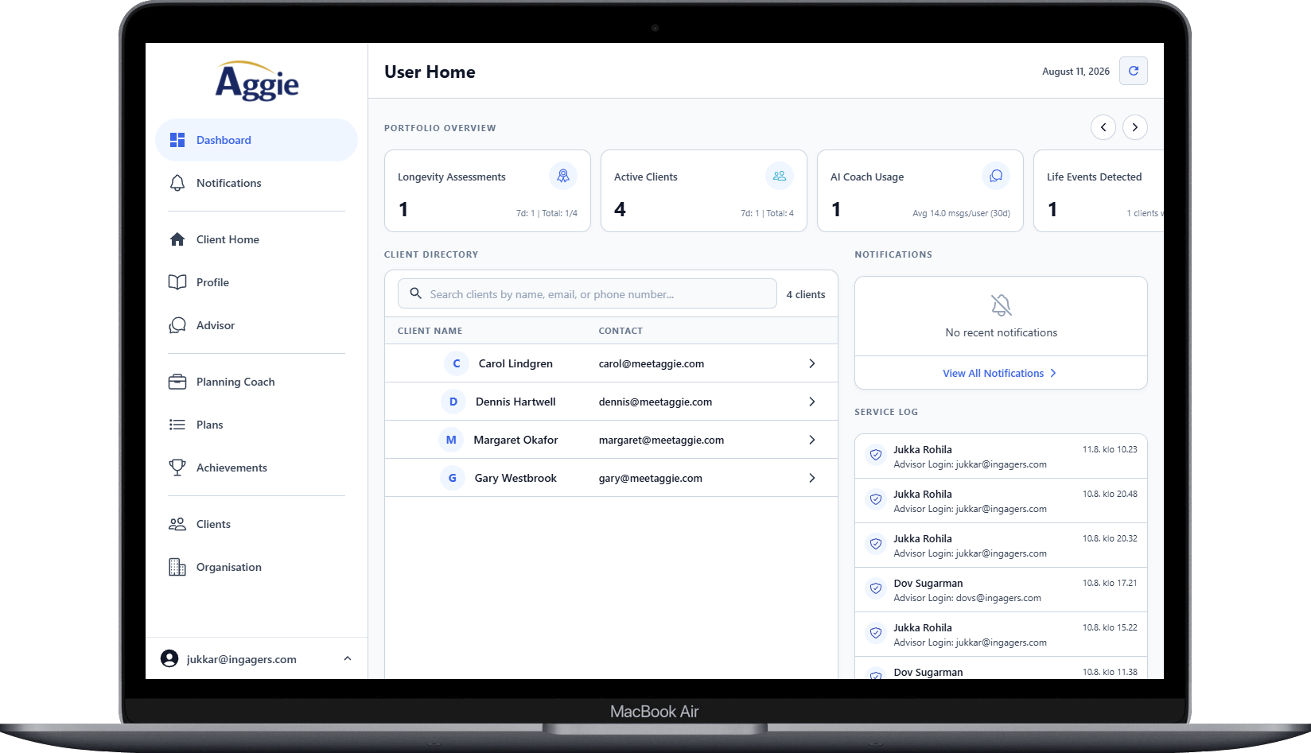1311x753 pixels.
Task: Click the CONTACT column header
Action: click(x=620, y=331)
